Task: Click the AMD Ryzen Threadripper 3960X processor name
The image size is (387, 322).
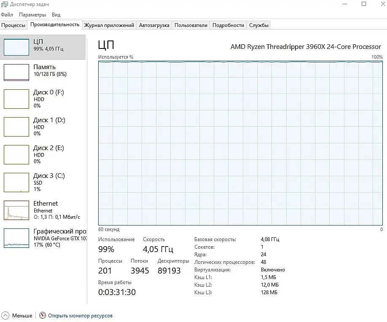Action: coord(306,47)
